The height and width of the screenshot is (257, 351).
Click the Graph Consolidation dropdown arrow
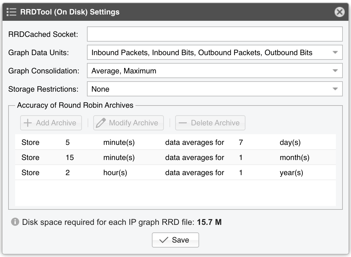point(335,71)
